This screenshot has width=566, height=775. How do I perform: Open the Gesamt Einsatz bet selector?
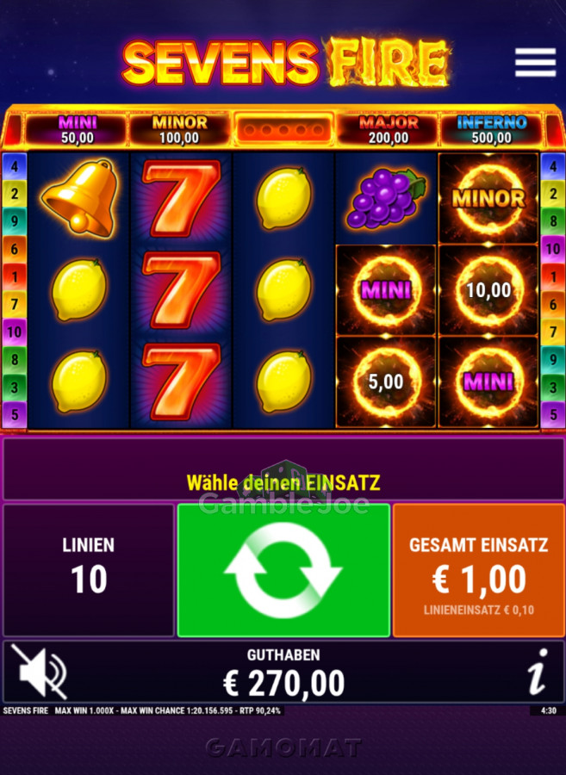478,570
